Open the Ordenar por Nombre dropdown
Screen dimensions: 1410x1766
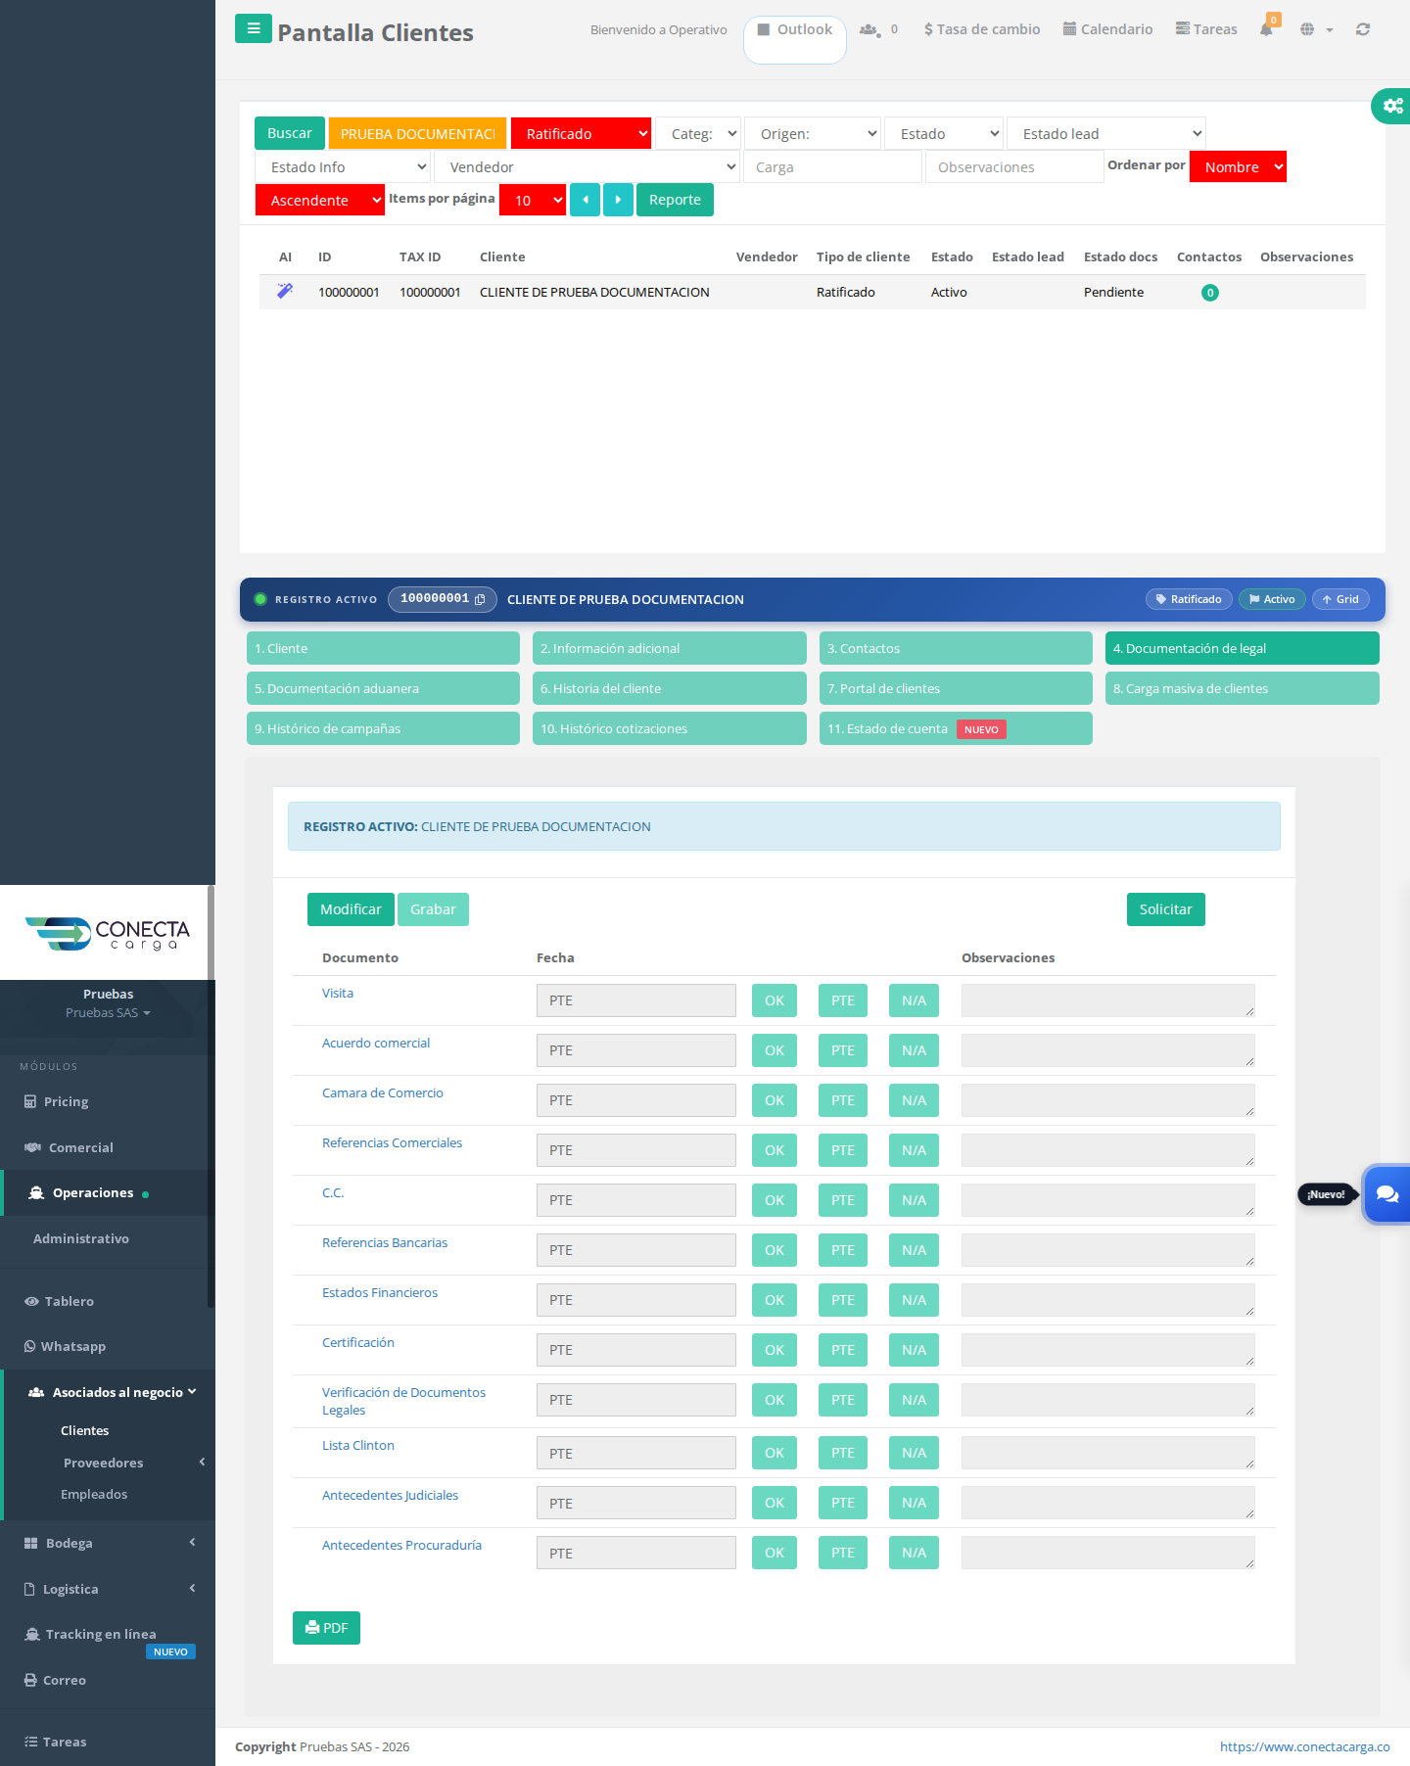tap(1238, 166)
